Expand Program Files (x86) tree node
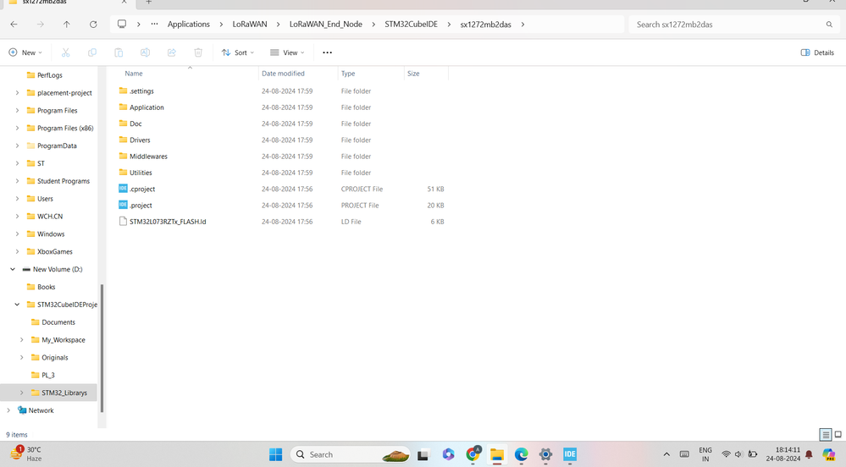This screenshot has height=467, width=846. click(x=17, y=128)
